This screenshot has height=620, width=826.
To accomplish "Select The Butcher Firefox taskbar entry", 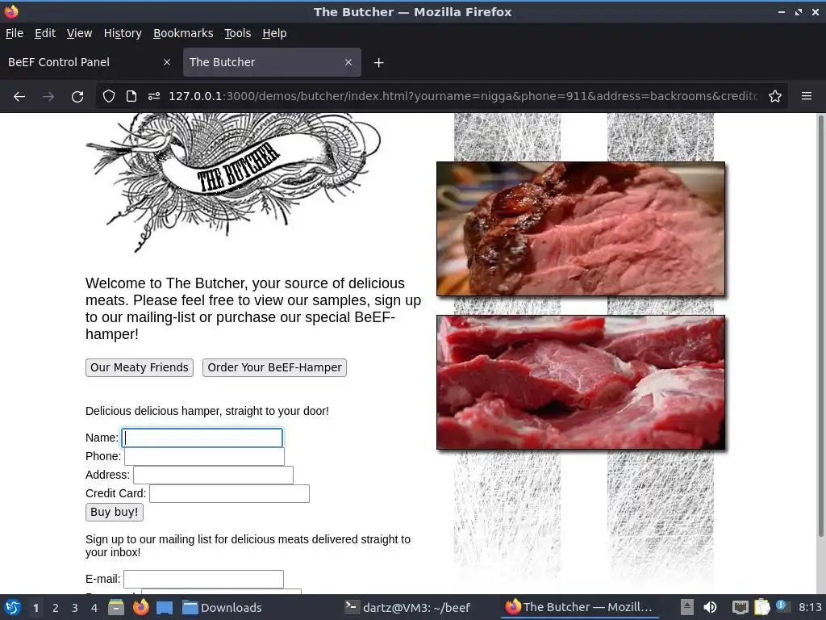I will (579, 607).
